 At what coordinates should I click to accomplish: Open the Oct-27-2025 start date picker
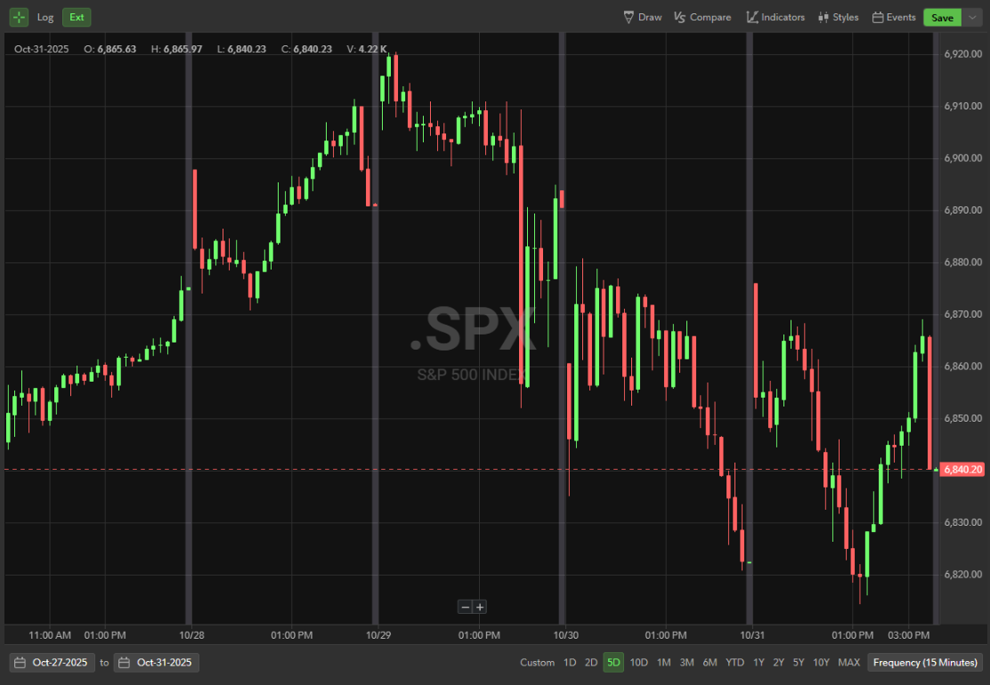52,663
